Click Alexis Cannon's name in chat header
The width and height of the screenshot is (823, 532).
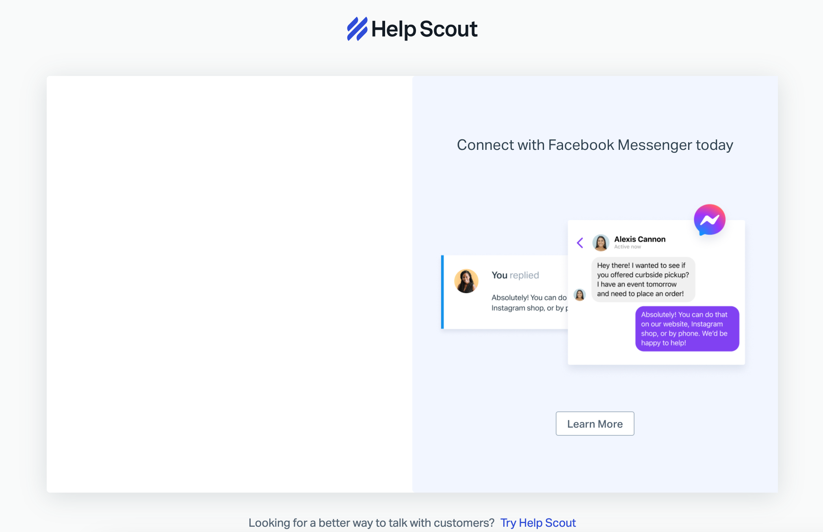[x=640, y=239]
